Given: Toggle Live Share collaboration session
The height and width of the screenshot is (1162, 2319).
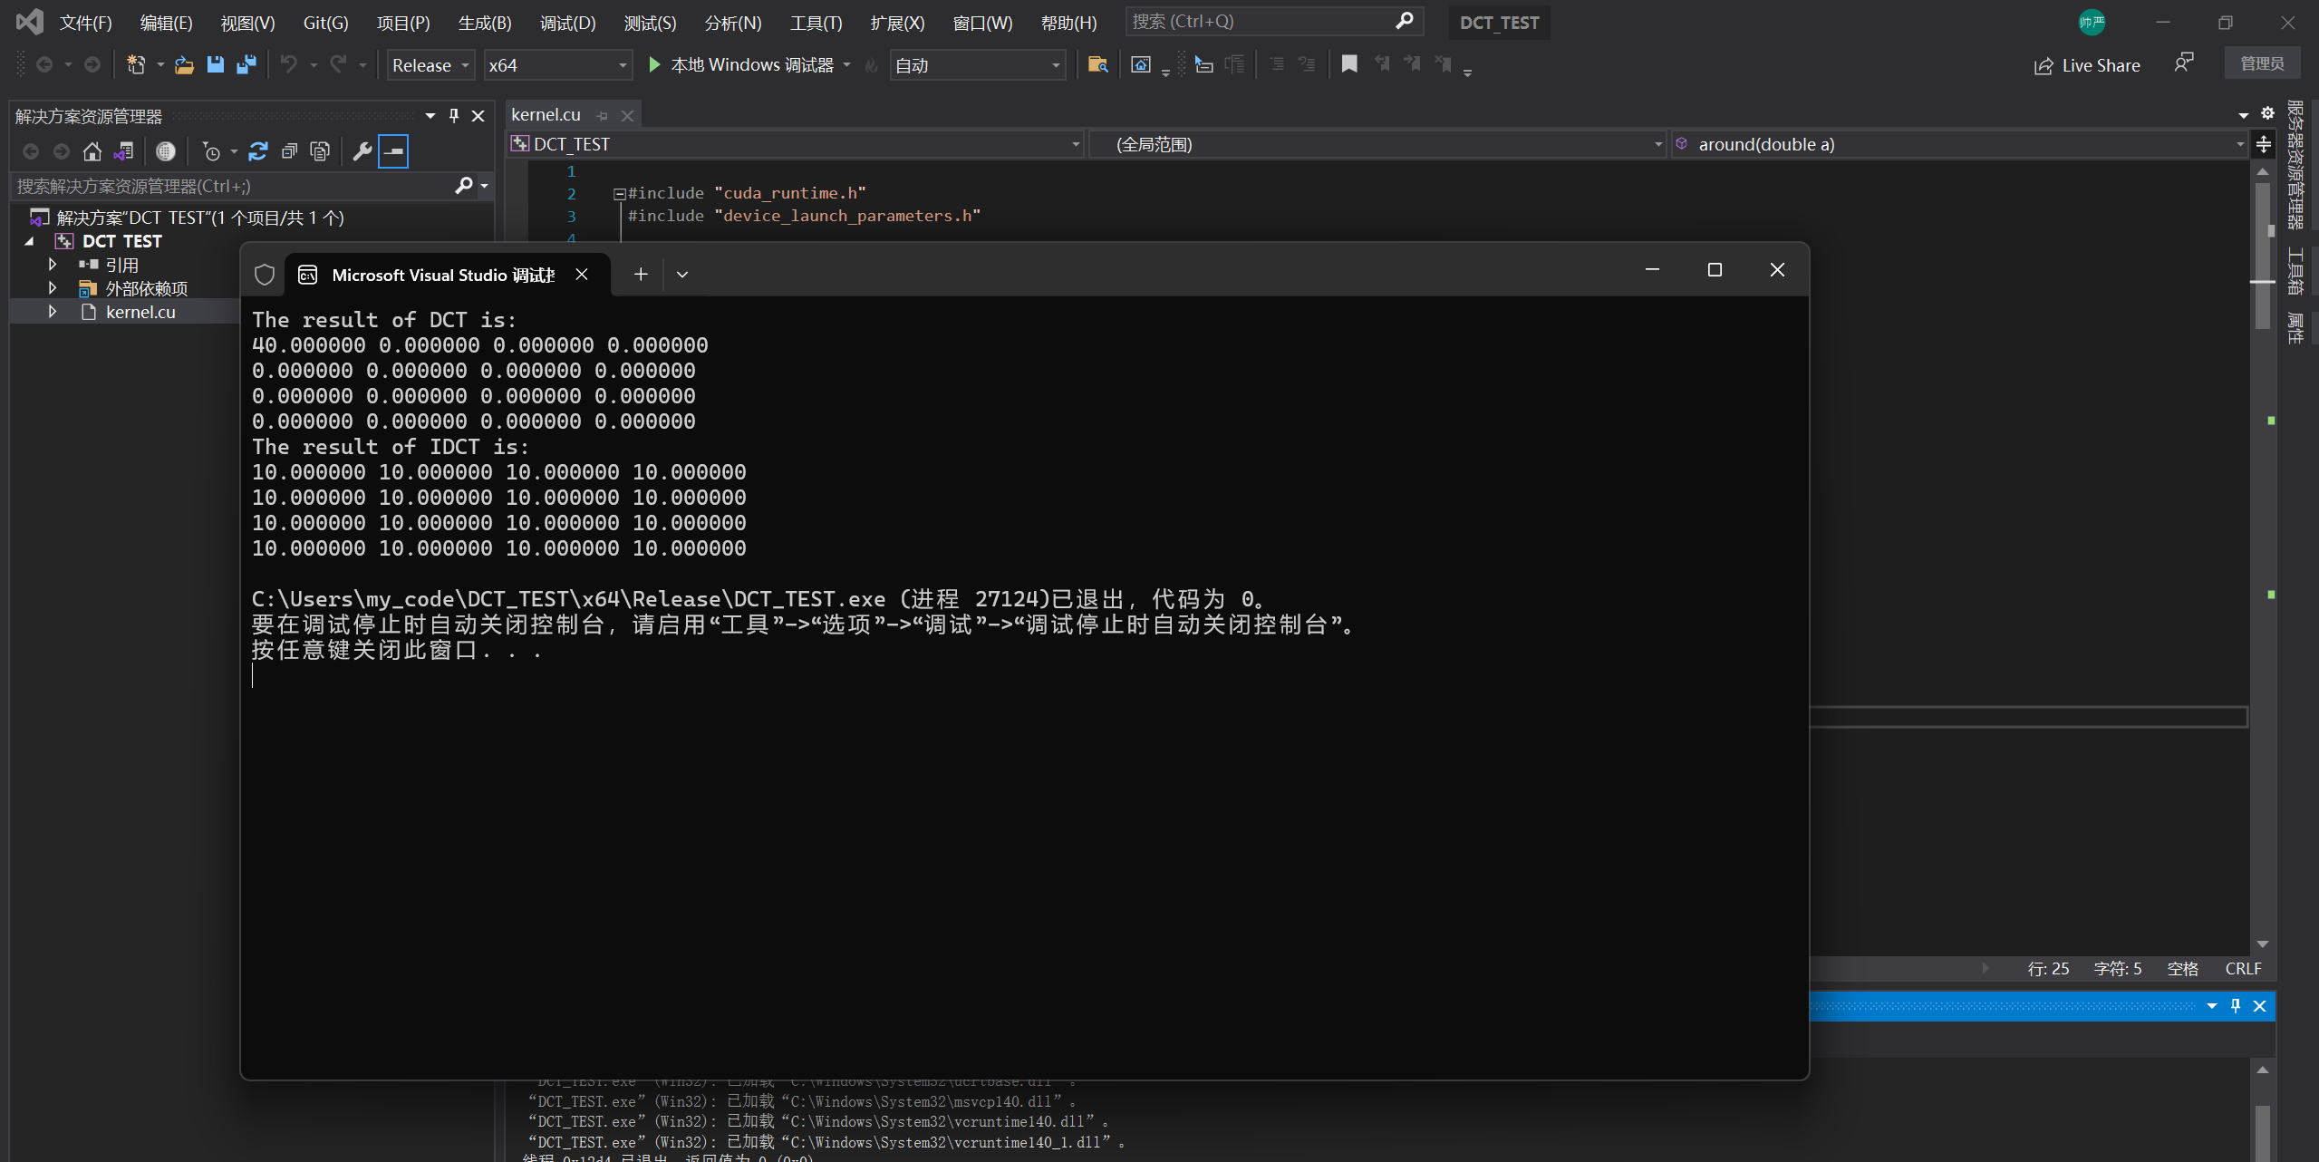Looking at the screenshot, I should click(2085, 63).
